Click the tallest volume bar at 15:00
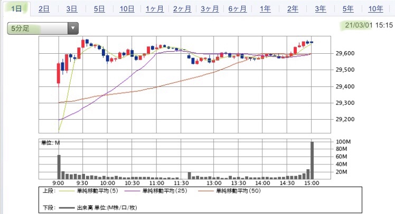 312,160
